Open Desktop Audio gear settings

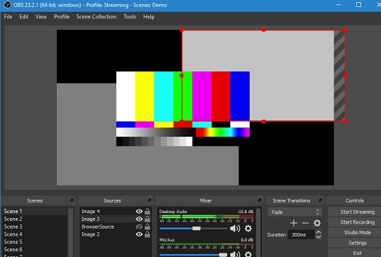click(x=248, y=229)
